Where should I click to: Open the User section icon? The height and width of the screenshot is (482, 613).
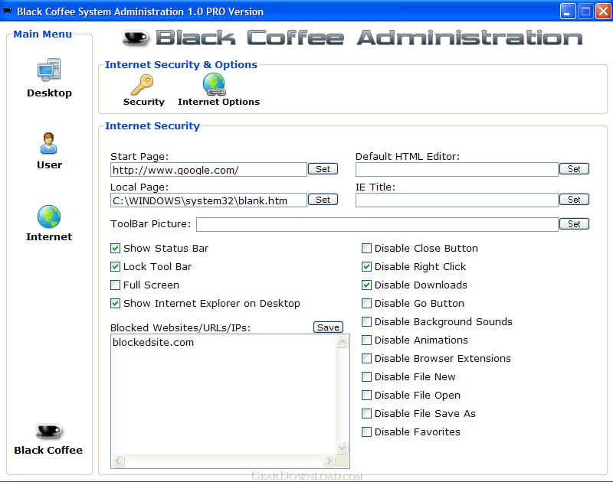[49, 143]
